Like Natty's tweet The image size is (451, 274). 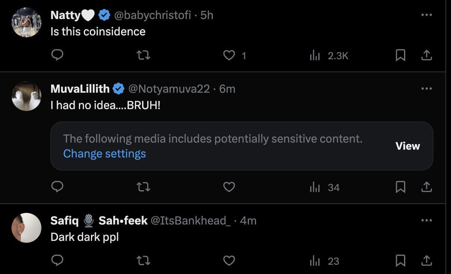(229, 56)
